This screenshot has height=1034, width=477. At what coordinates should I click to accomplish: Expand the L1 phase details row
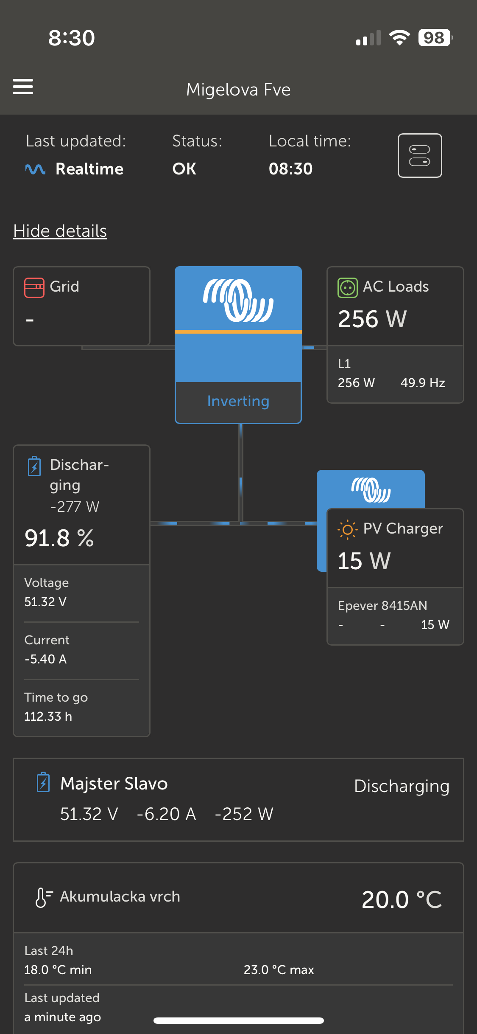(395, 374)
